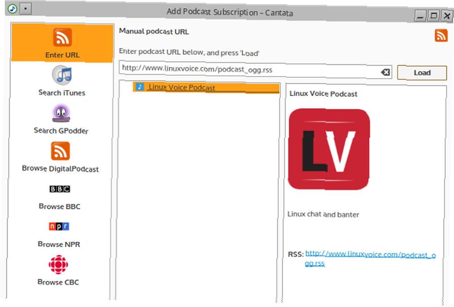
Task: Click the Linux Voice LV cover image
Action: (329, 149)
